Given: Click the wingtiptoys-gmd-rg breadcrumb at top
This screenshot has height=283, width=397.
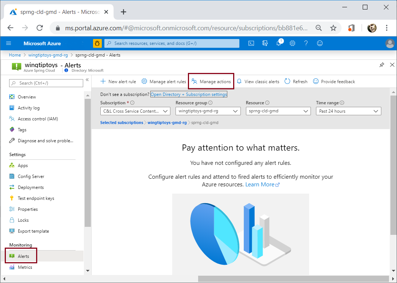Looking at the screenshot, I should click(x=48, y=55).
